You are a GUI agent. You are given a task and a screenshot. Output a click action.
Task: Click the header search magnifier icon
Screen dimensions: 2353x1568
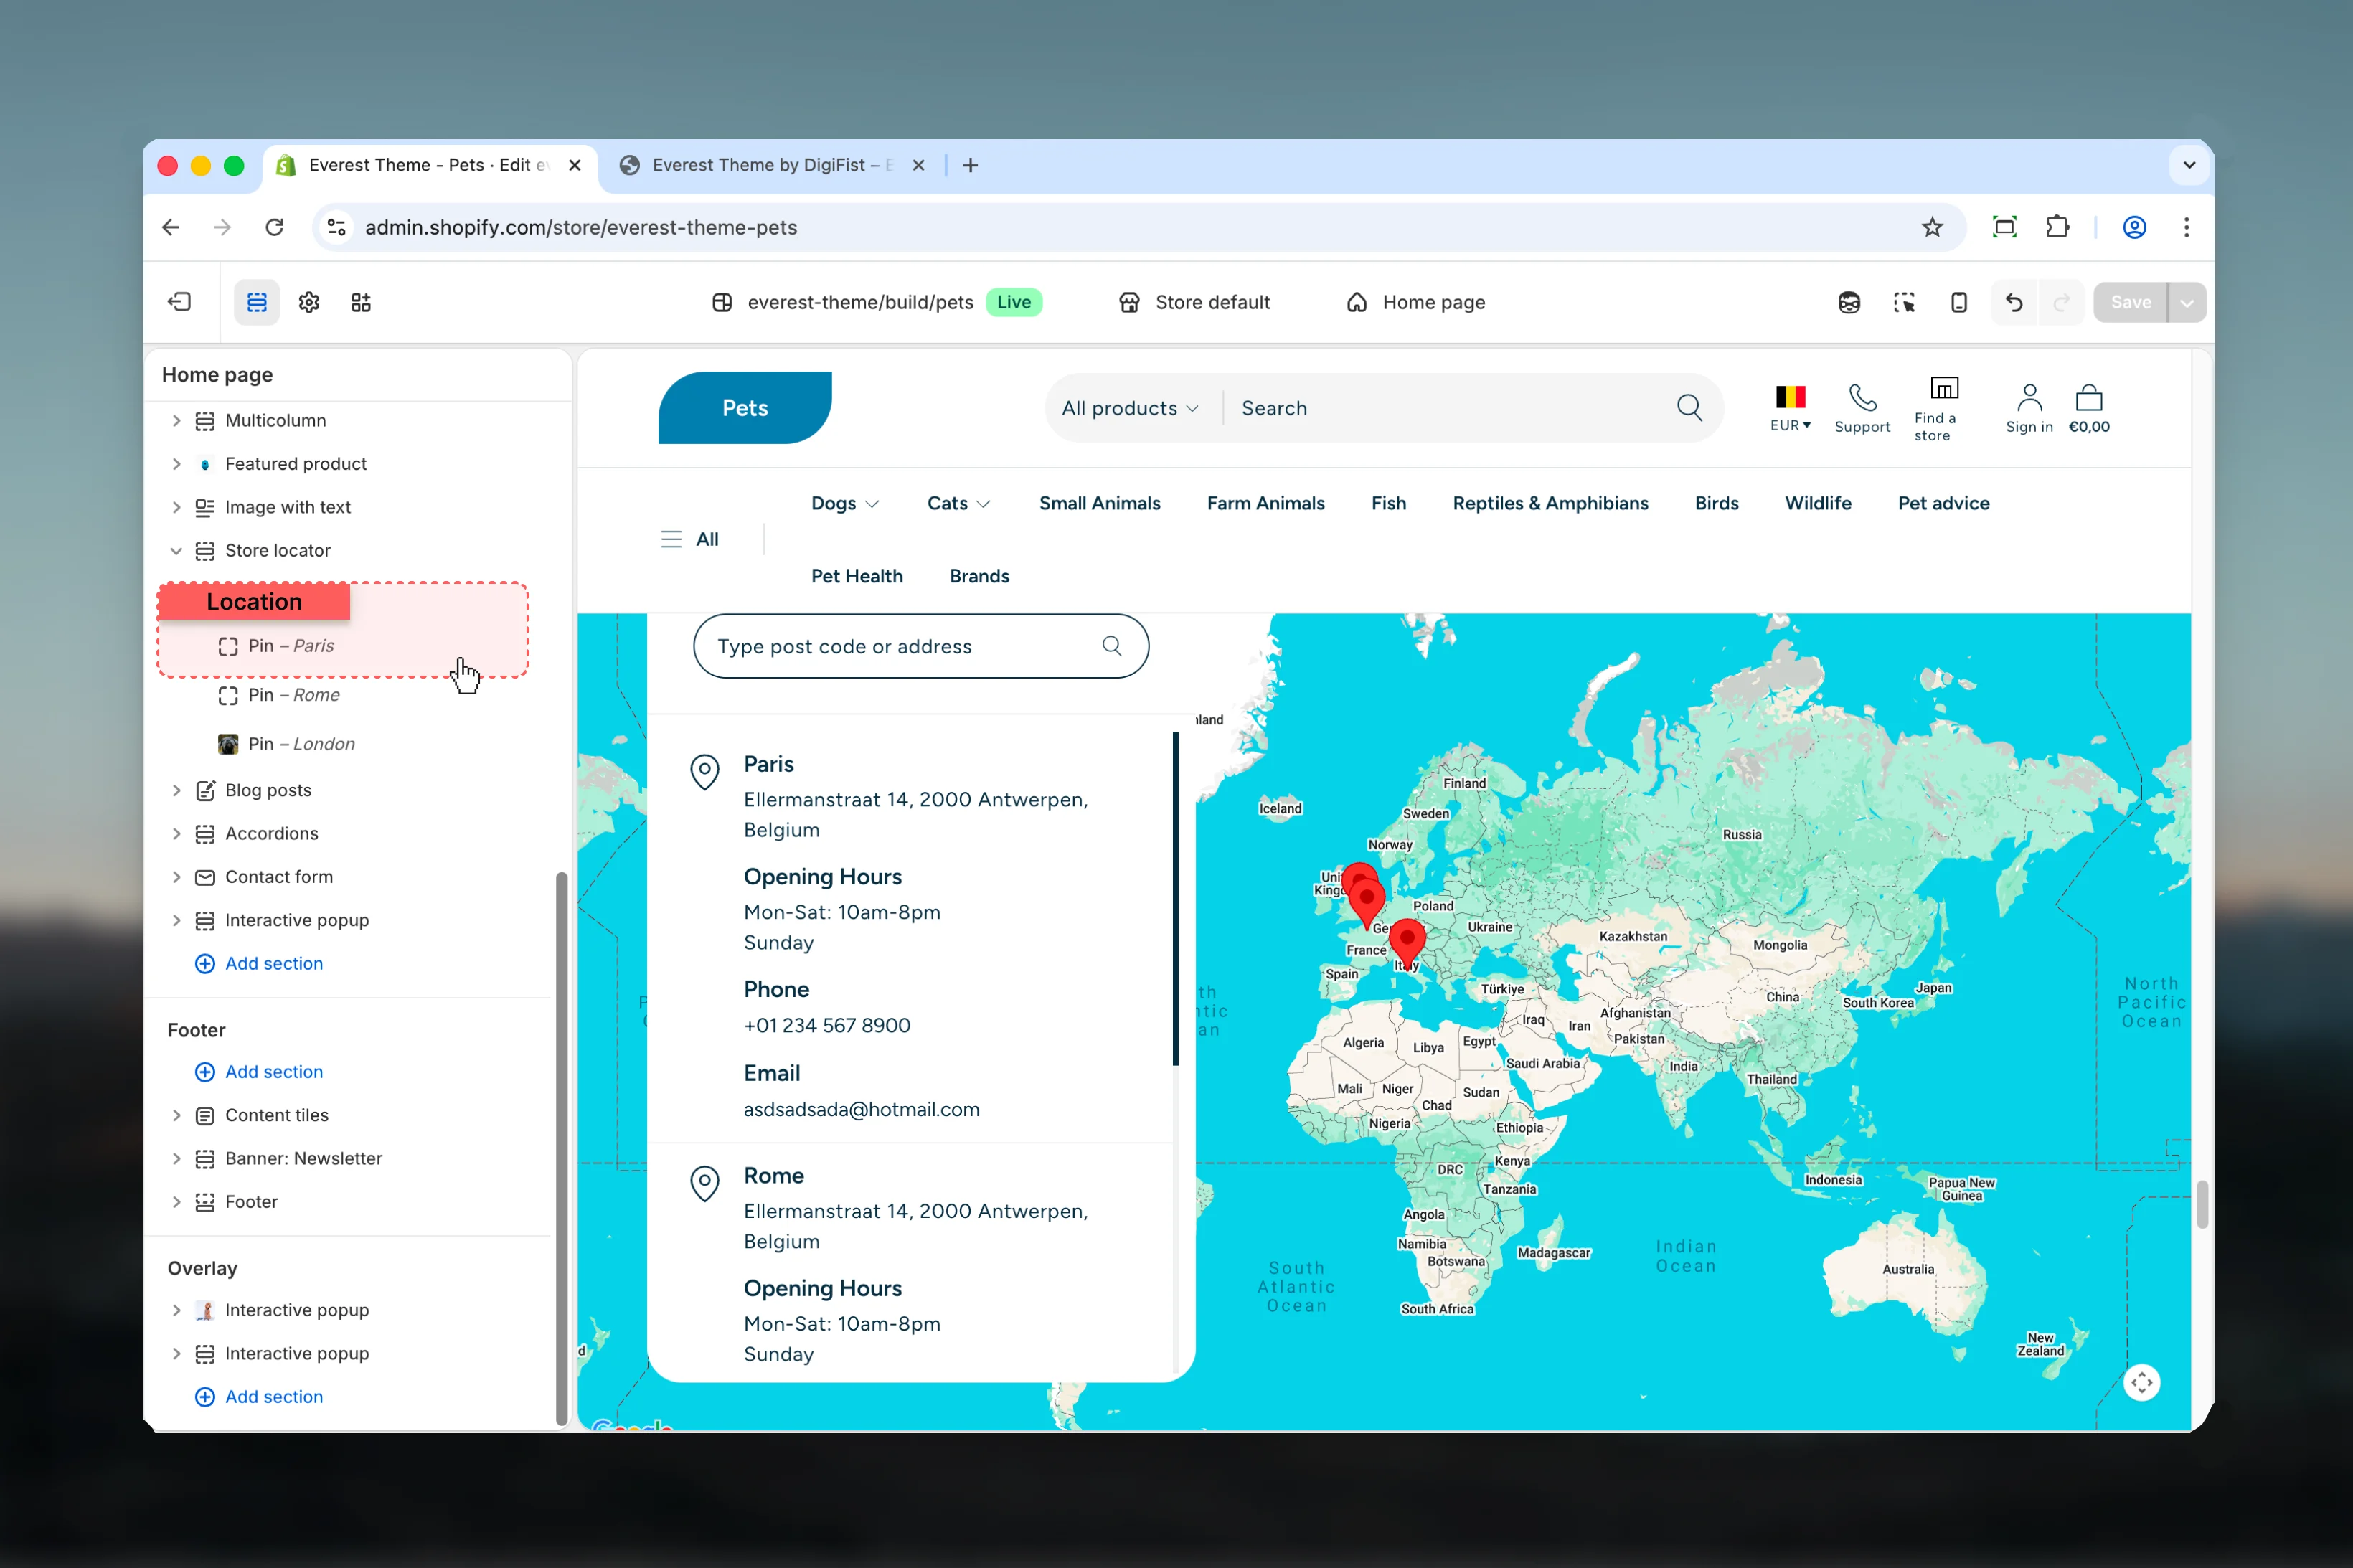(x=1689, y=408)
